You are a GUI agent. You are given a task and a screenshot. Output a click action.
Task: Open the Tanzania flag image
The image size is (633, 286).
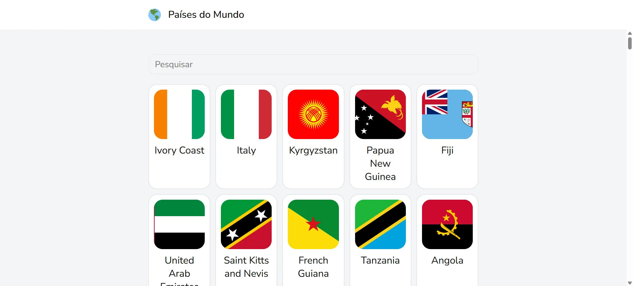coord(380,224)
